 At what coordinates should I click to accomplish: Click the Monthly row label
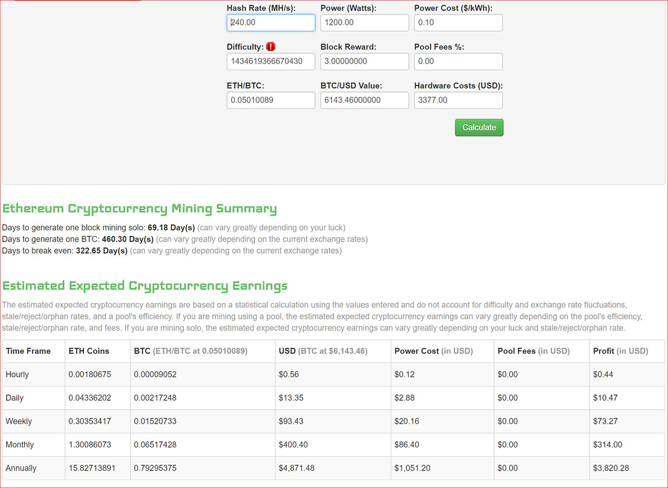point(19,445)
